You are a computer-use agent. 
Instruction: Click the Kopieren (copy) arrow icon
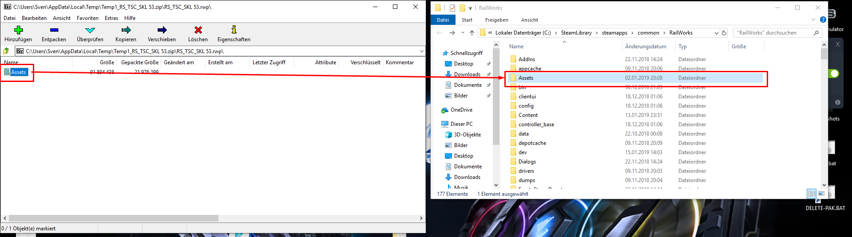pos(126,30)
